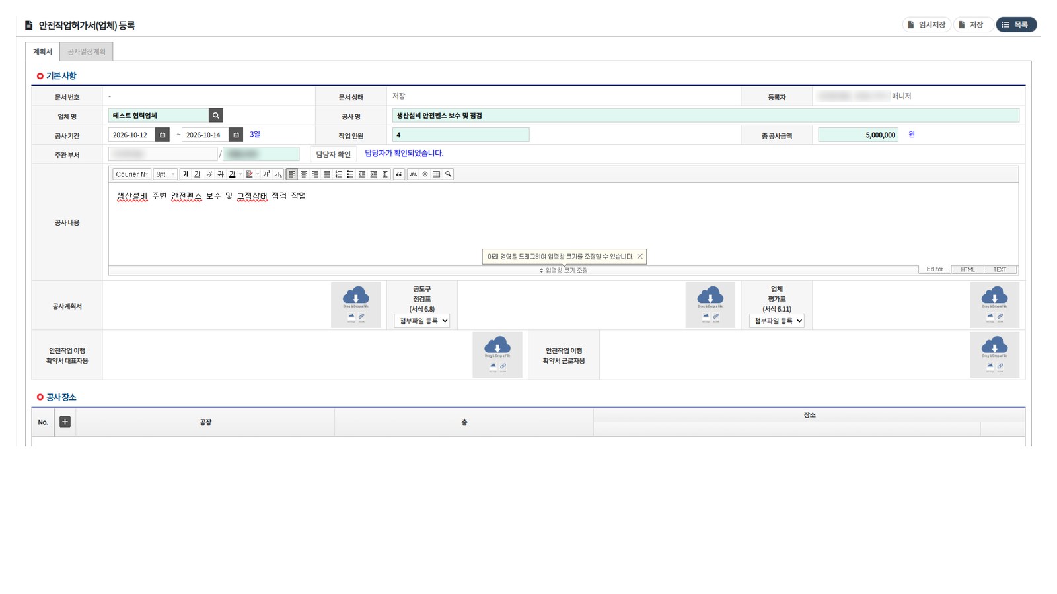Click the 공사명 input field

pos(706,115)
